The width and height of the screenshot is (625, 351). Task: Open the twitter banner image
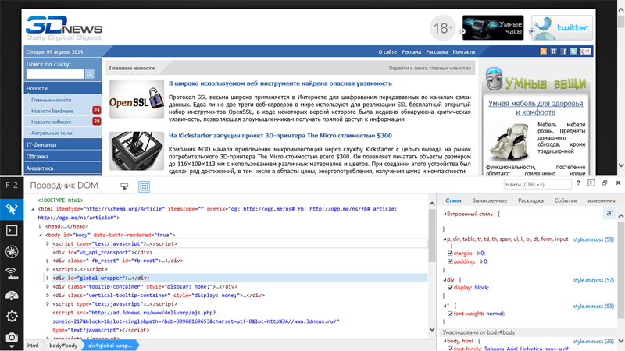click(x=562, y=28)
